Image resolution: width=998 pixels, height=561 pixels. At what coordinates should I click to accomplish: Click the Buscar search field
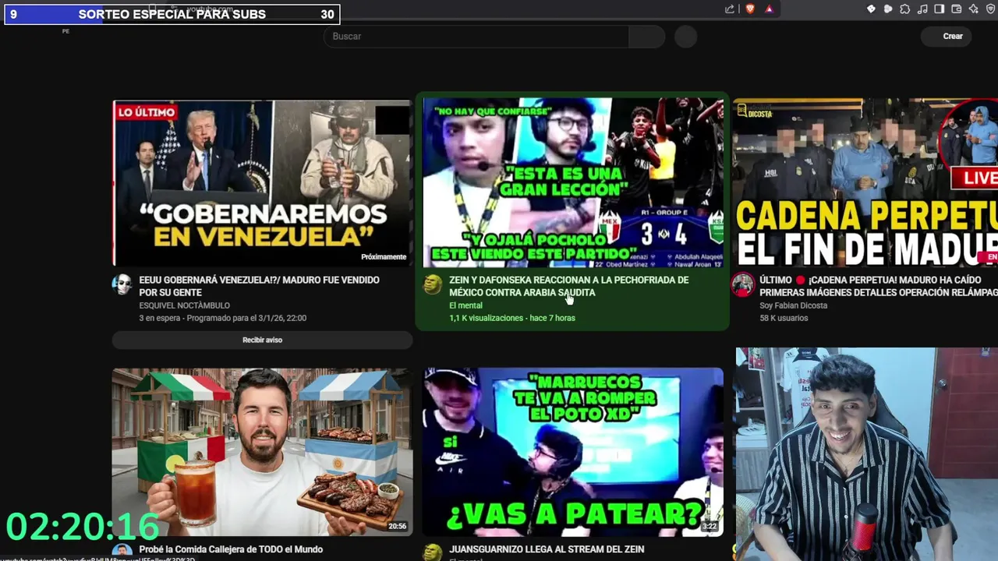[x=476, y=37]
